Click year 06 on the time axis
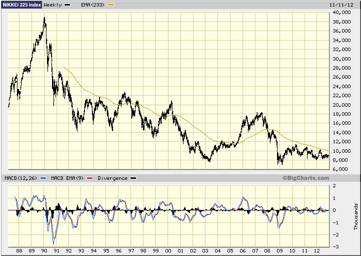 242,251
